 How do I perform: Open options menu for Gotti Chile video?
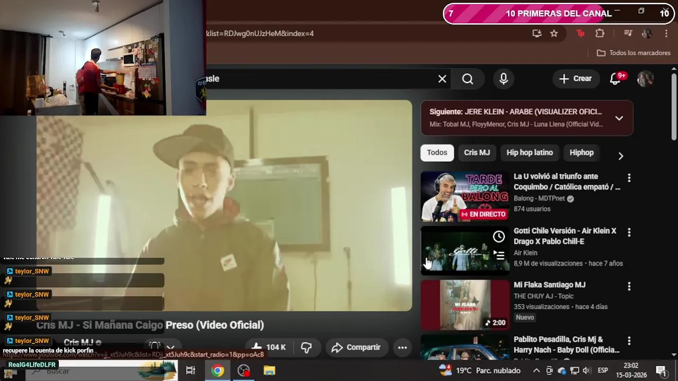(629, 232)
